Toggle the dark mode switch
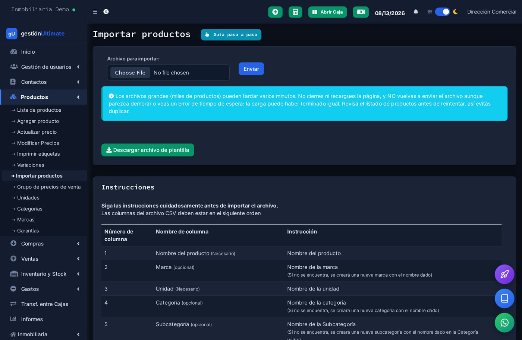The image size is (522, 340). coord(443,12)
